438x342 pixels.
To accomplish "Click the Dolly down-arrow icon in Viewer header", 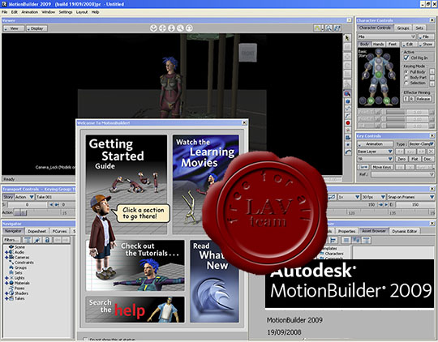I will point(171,28).
